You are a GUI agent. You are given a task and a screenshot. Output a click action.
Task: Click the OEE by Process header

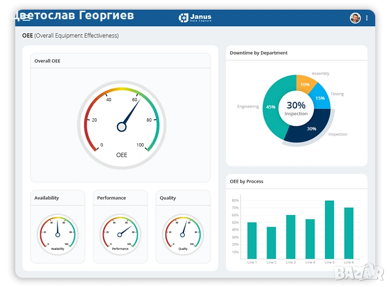click(x=246, y=182)
